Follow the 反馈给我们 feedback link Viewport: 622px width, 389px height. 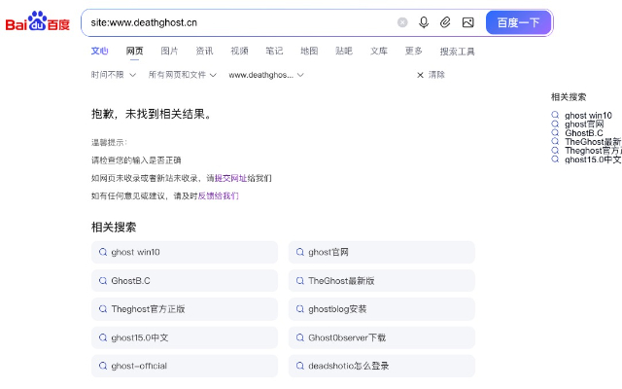218,196
